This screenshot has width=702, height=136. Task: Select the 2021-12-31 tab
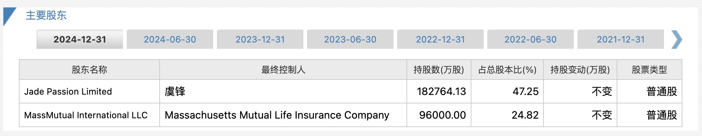(x=621, y=40)
